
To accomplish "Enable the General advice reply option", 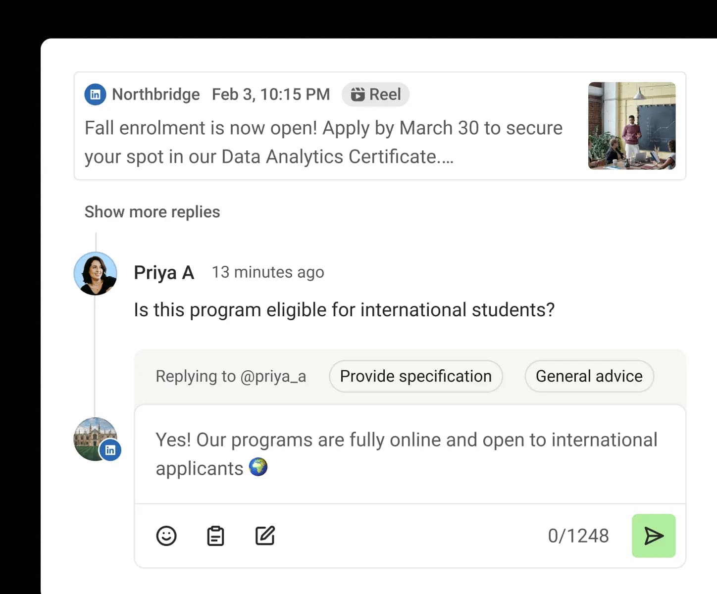I will pyautogui.click(x=589, y=376).
